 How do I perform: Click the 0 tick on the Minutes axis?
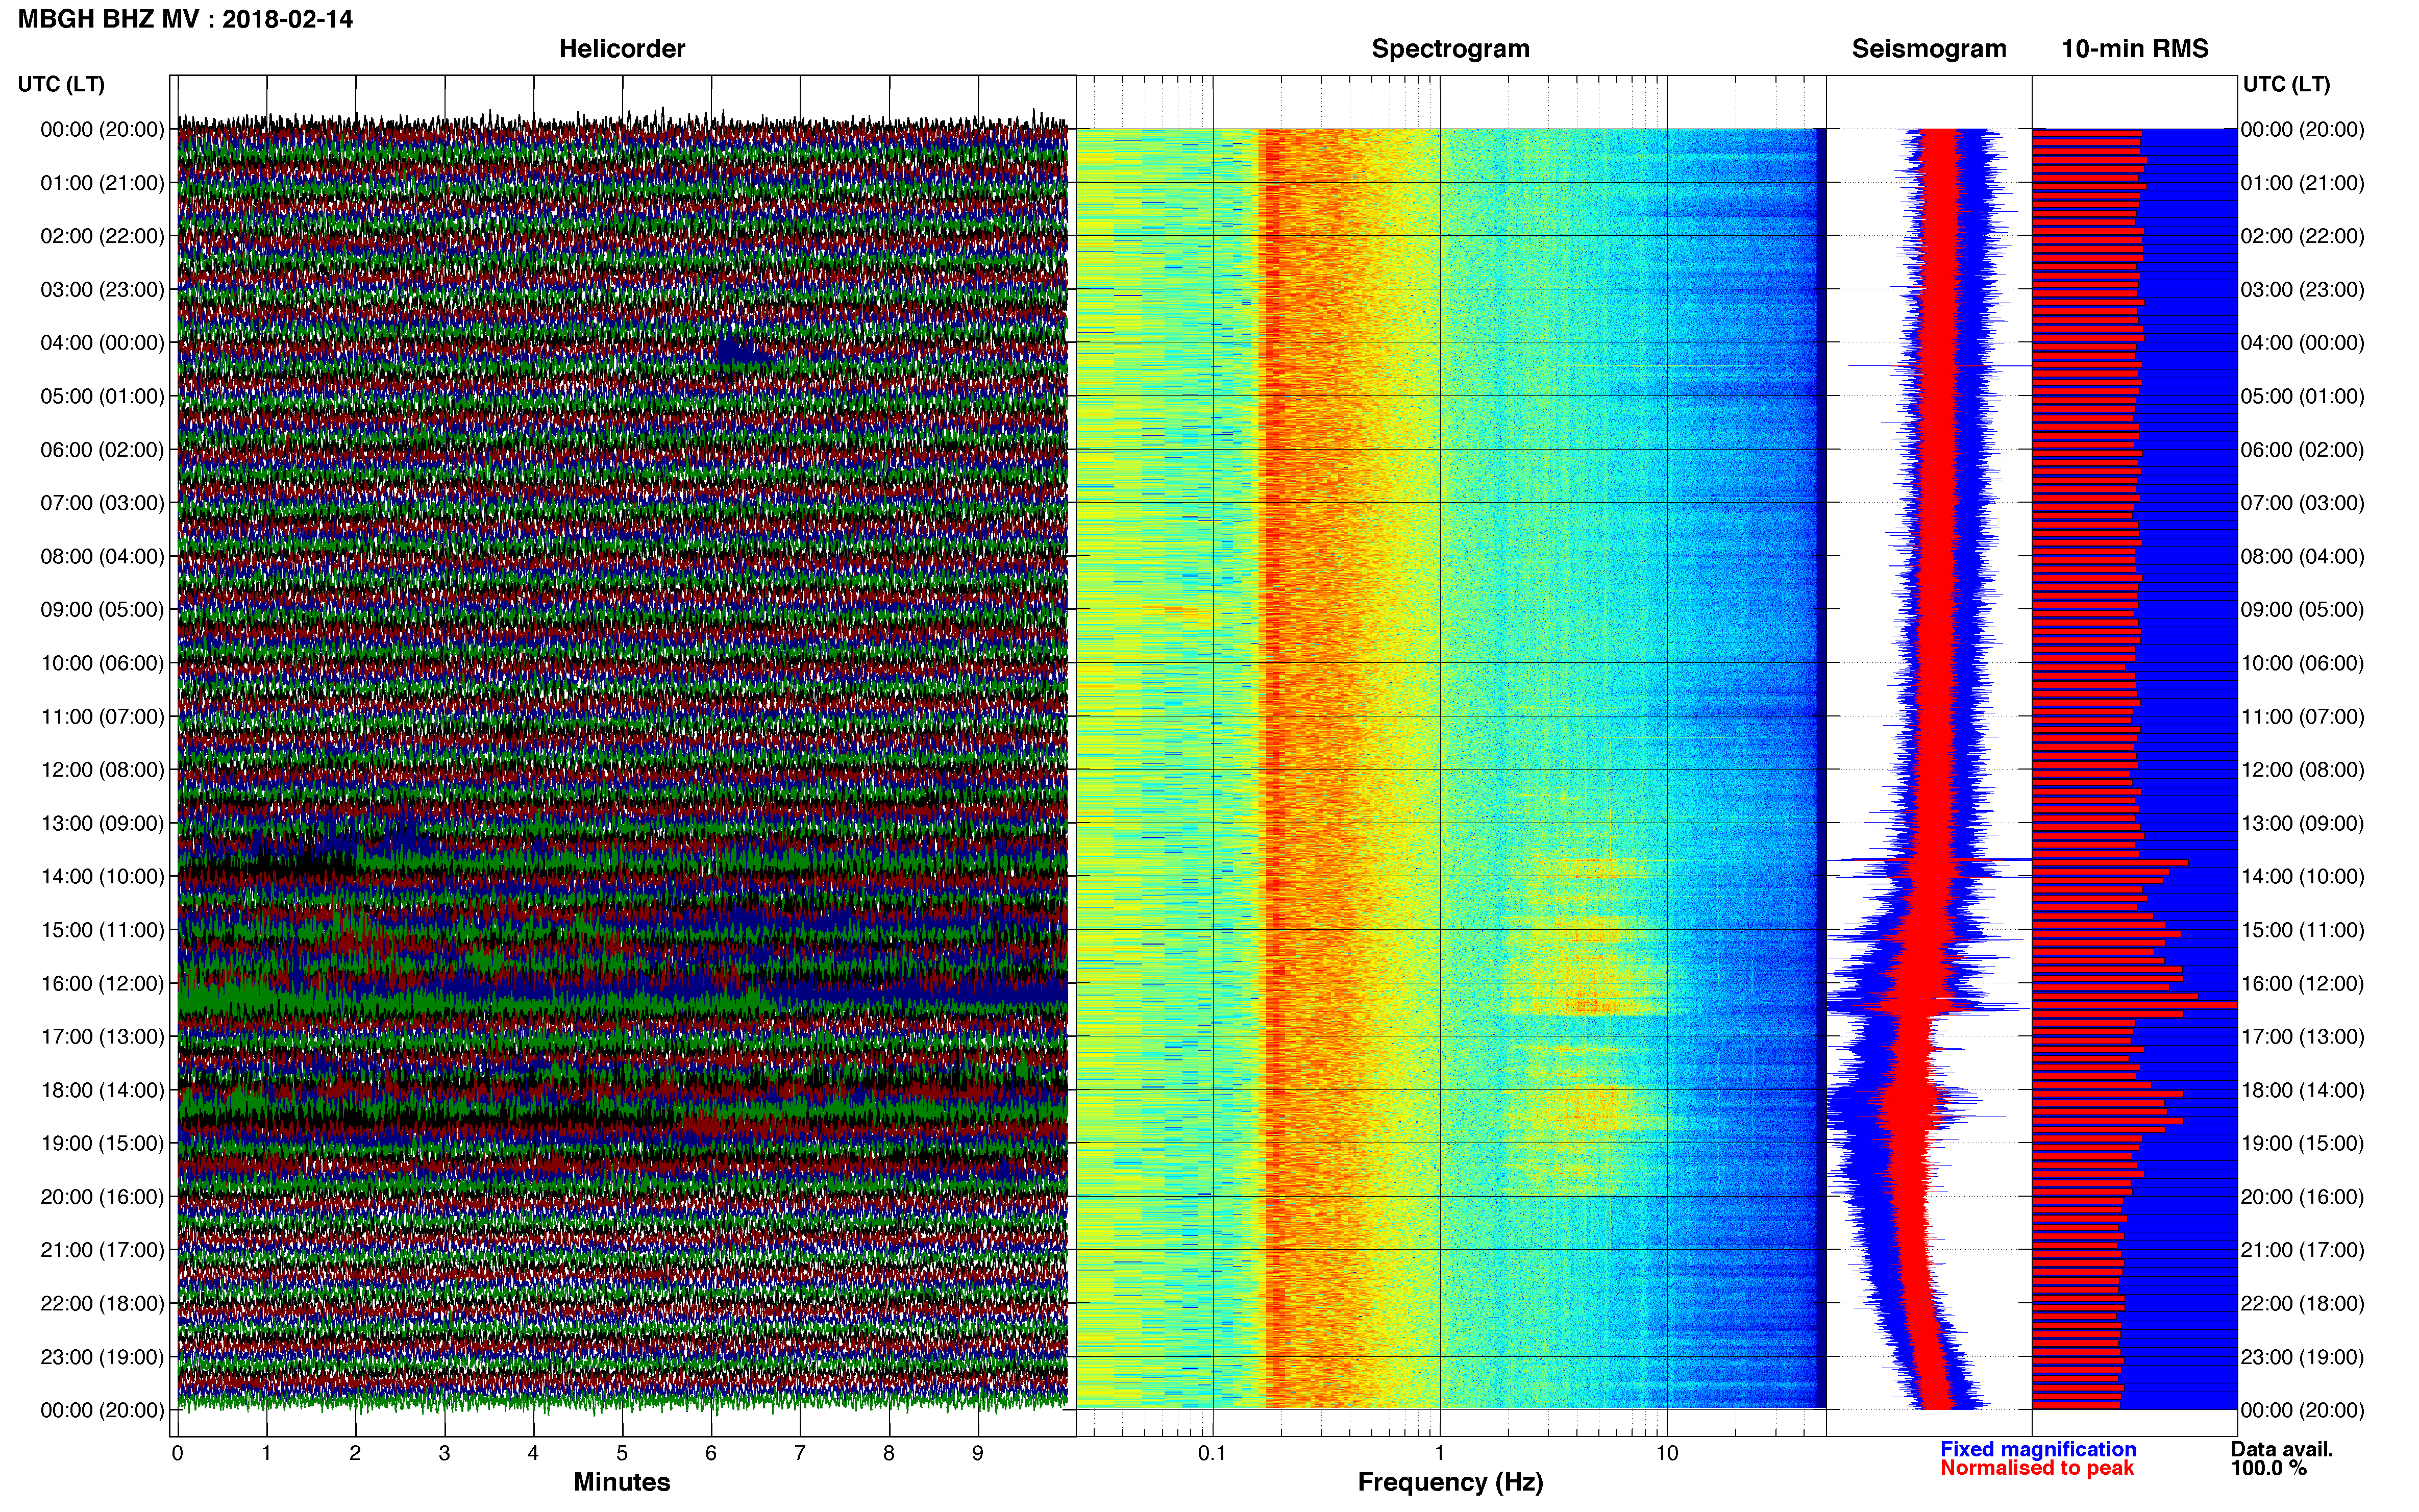coord(178,1454)
